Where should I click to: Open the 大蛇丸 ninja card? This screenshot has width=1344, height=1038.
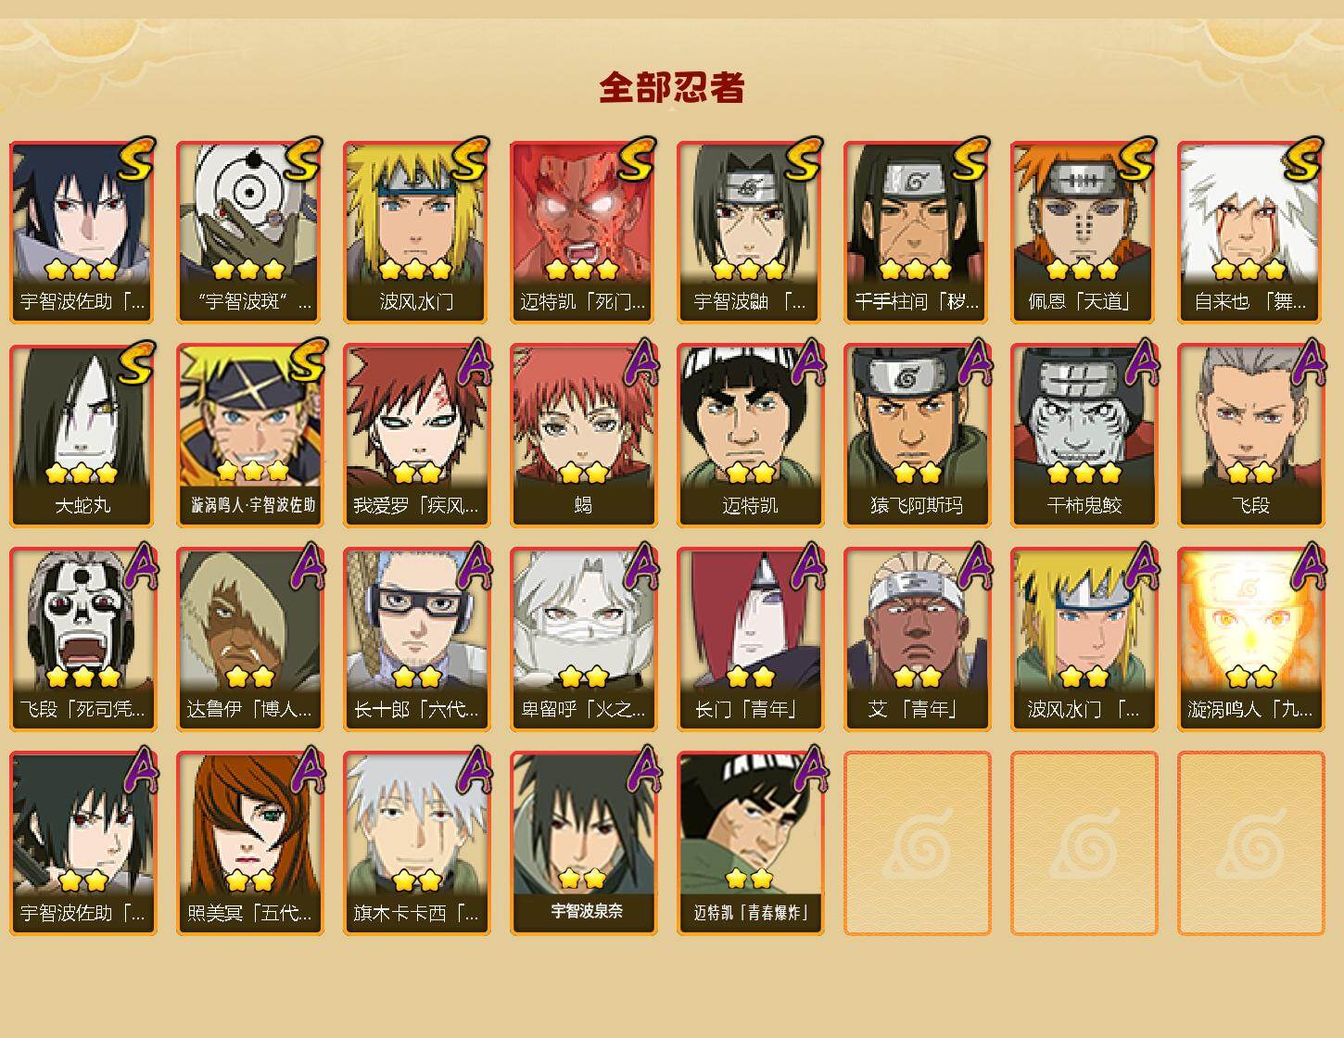[x=82, y=436]
